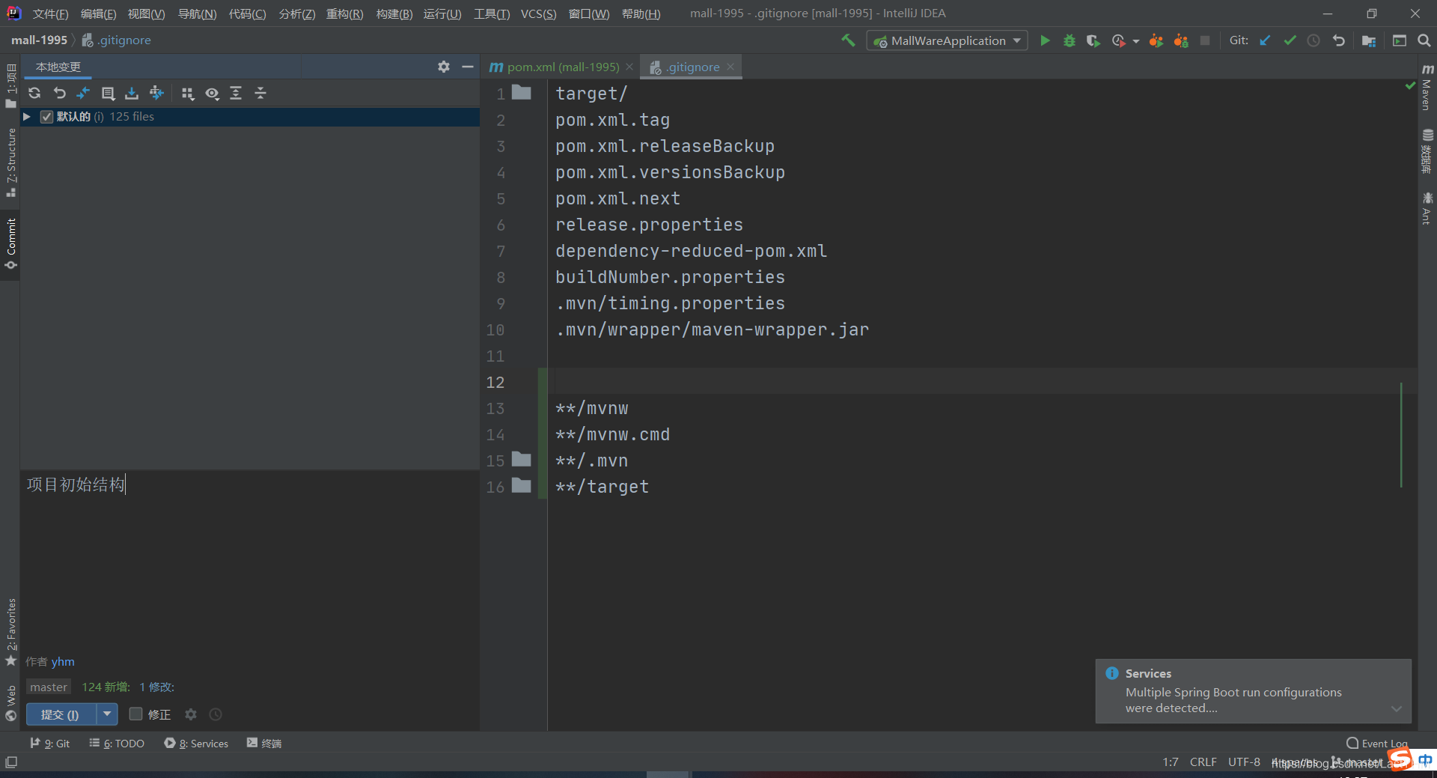Open the Maven side panel

[x=1427, y=88]
